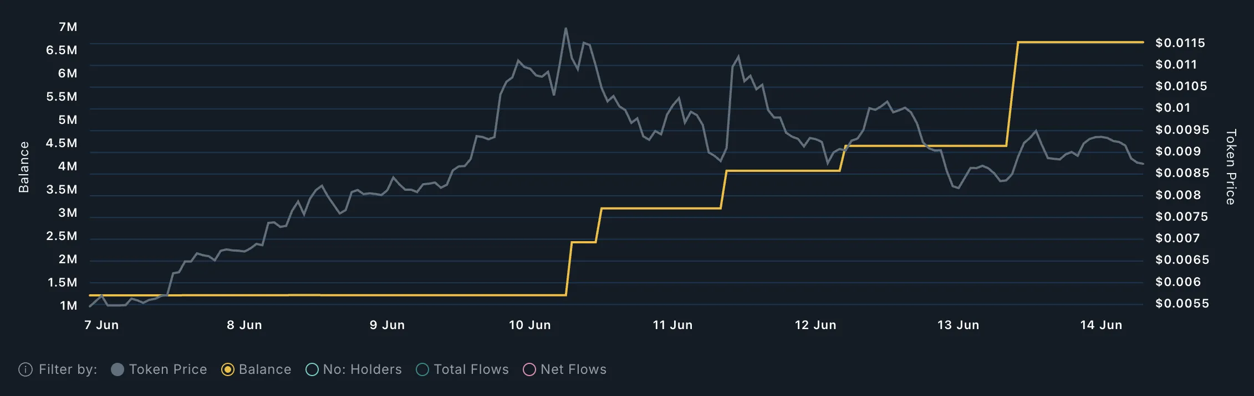Toggle the Token Price filter circle

(x=118, y=369)
